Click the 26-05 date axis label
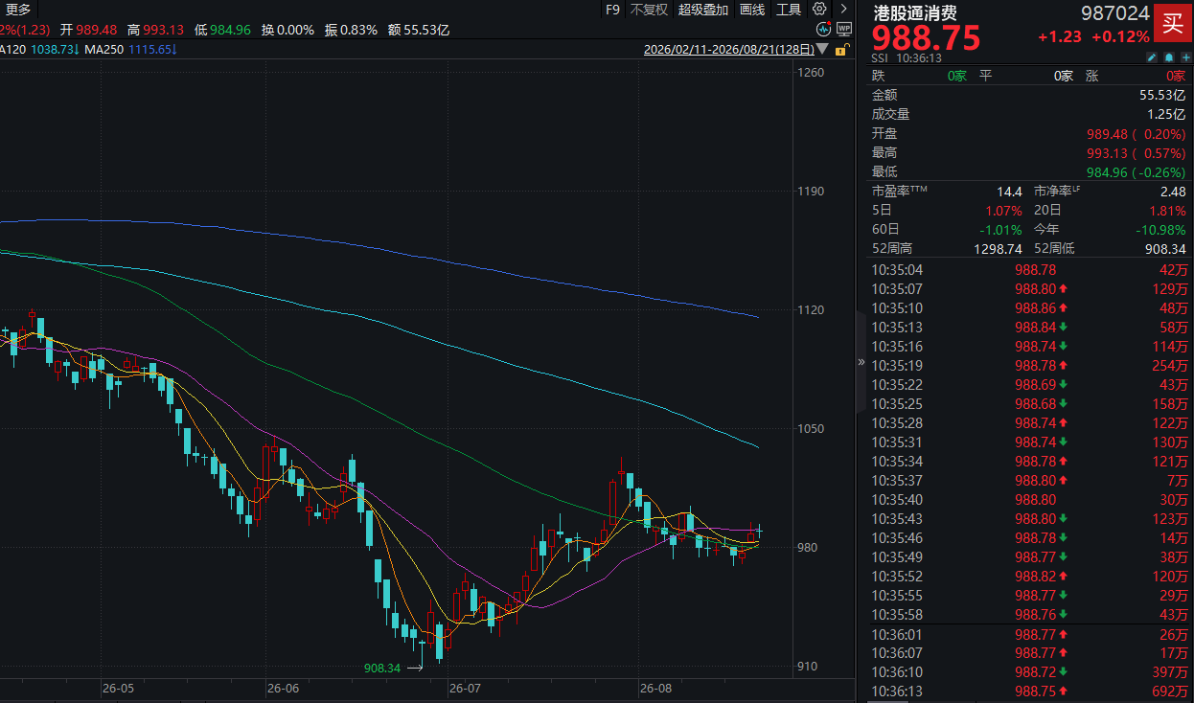 click(119, 688)
